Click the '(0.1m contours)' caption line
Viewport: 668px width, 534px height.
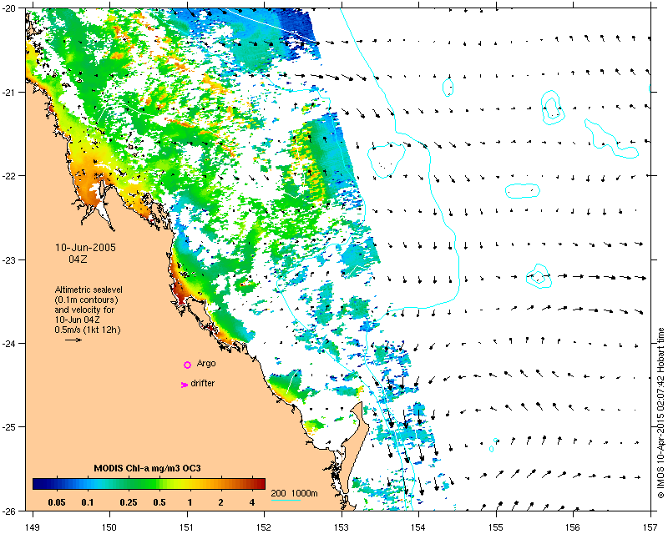click(x=87, y=300)
